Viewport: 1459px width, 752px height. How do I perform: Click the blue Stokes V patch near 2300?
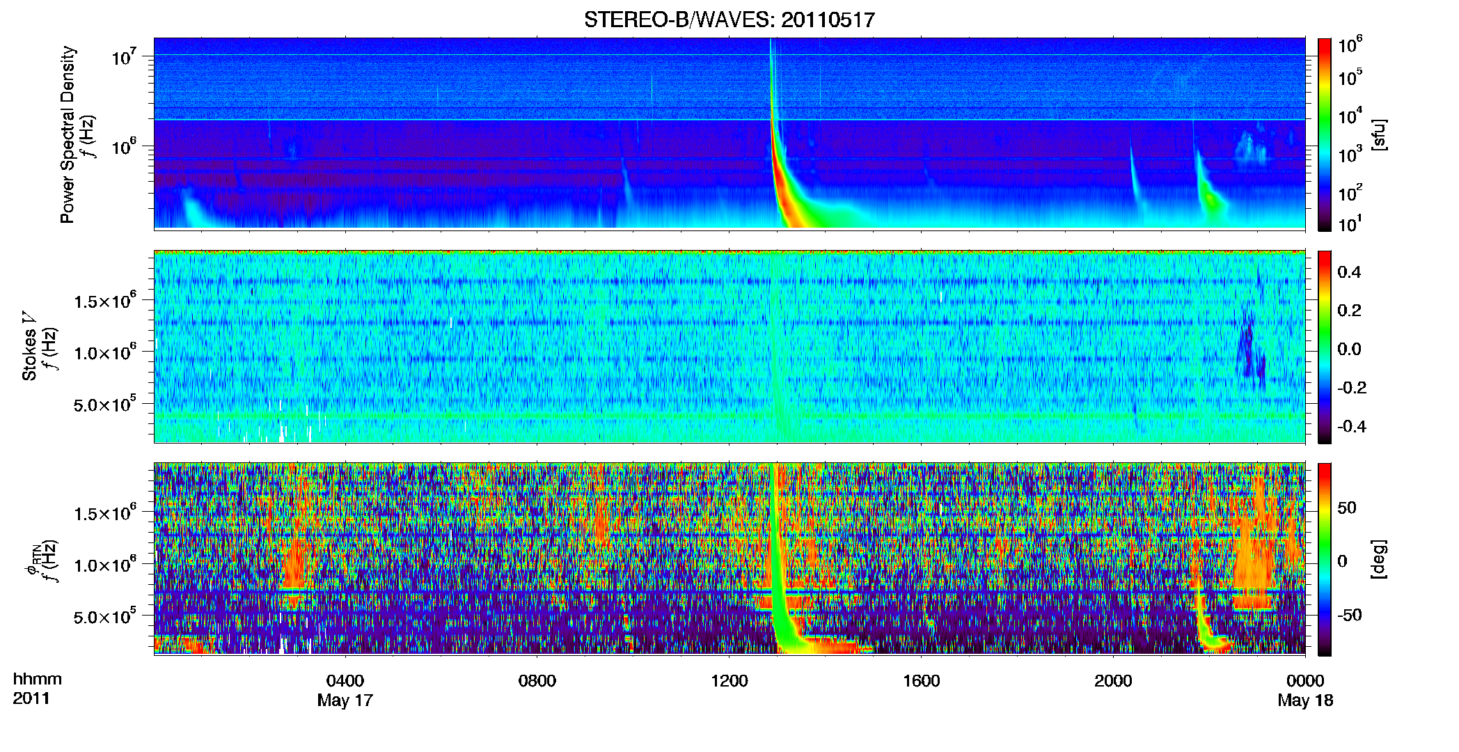coord(1249,345)
